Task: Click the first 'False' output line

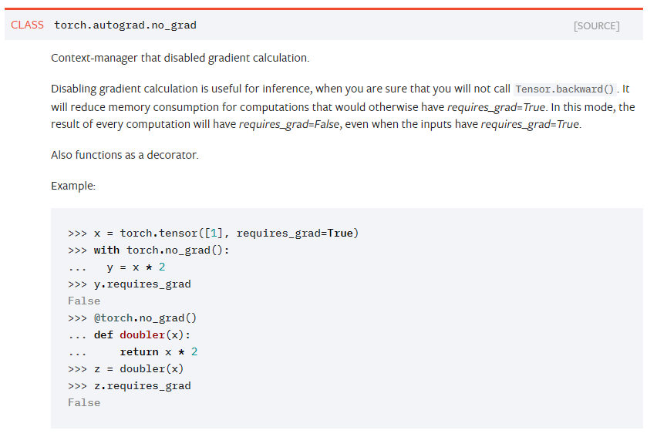Action: [x=84, y=301]
